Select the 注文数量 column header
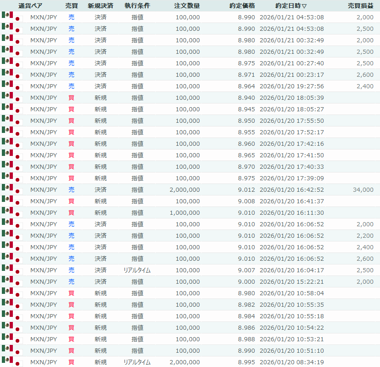This screenshot has width=380, height=367. 187,6
